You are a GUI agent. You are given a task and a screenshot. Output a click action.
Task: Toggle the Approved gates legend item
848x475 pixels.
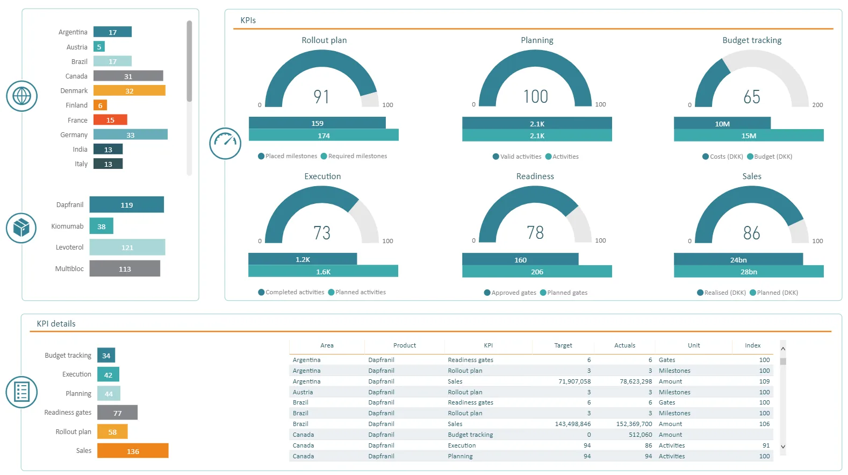[x=510, y=293]
